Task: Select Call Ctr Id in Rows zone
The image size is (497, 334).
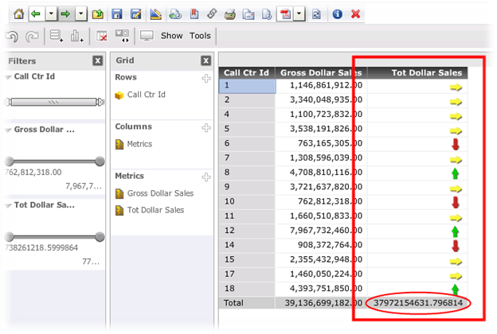Action: pyautogui.click(x=140, y=95)
